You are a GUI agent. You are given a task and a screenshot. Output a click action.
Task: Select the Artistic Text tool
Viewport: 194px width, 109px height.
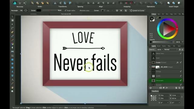click(12, 80)
